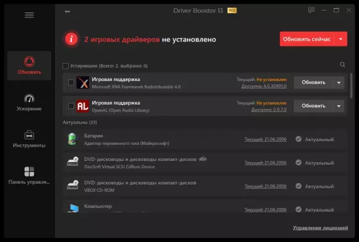Open the Инструменты sidebar tab
The image size is (359, 242).
pyautogui.click(x=29, y=139)
